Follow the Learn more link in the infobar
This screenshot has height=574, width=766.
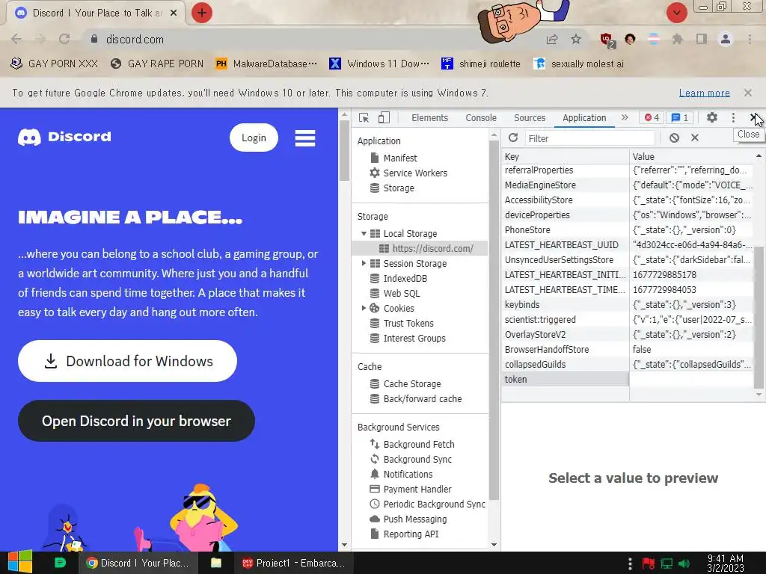tap(705, 93)
